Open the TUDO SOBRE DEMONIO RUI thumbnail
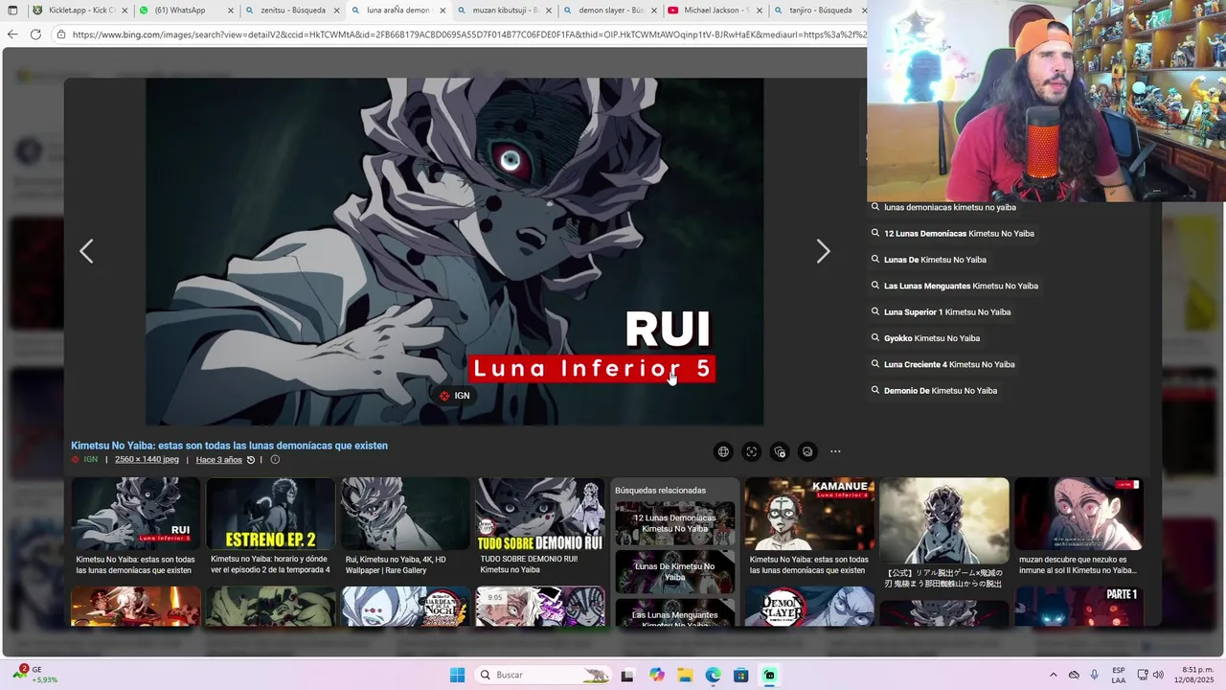The image size is (1226, 690). point(541,515)
